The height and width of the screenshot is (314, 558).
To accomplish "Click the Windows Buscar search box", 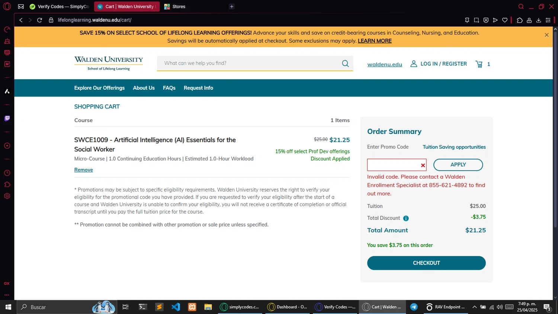I will 67,307.
